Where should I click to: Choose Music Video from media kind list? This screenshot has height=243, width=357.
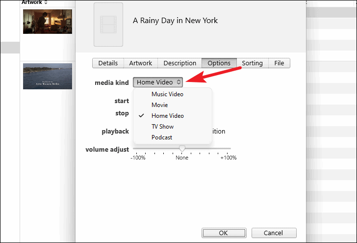tap(172, 94)
